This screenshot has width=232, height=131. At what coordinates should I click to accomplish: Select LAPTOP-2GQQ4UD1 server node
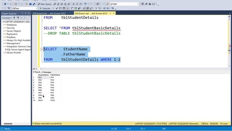click(x=17, y=22)
